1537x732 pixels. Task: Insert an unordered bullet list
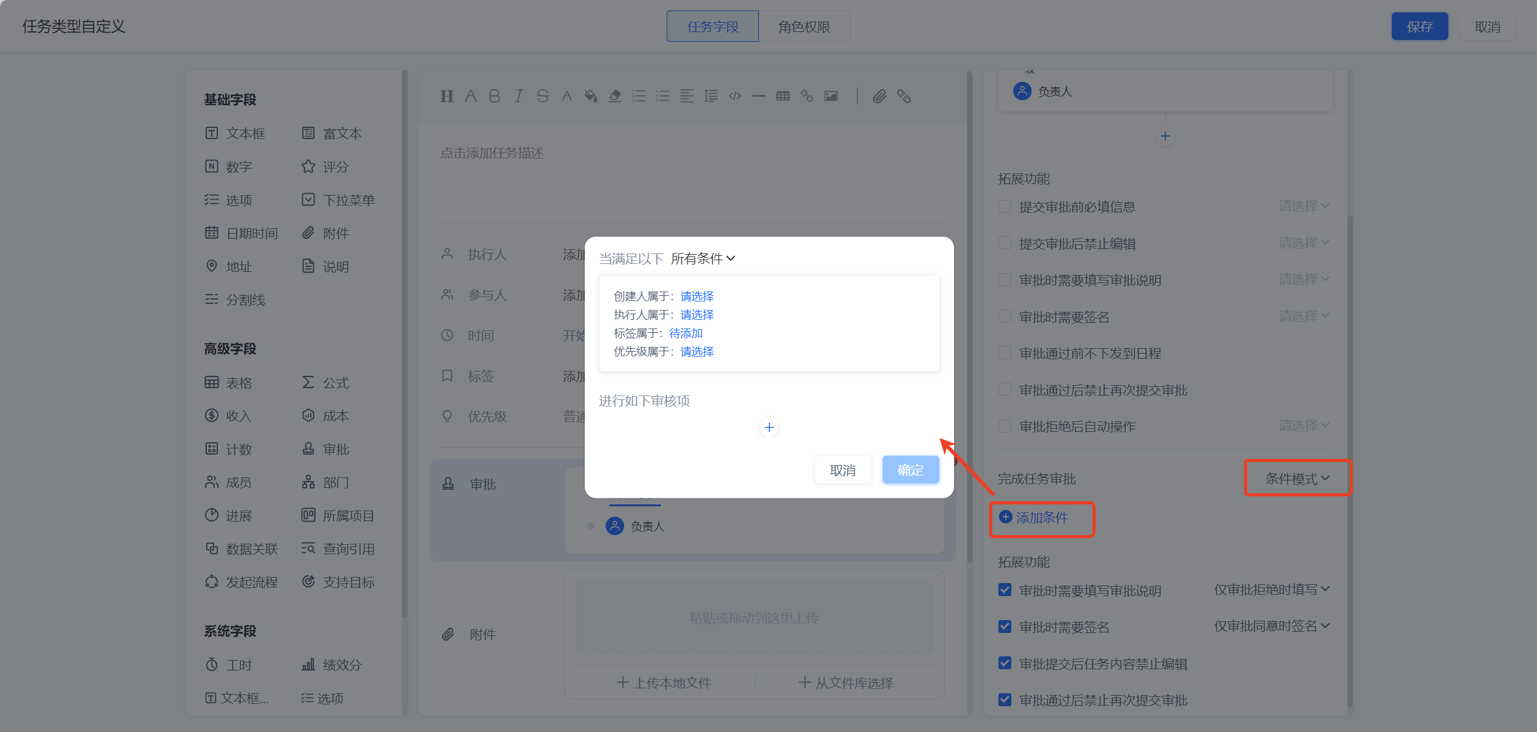[x=663, y=96]
